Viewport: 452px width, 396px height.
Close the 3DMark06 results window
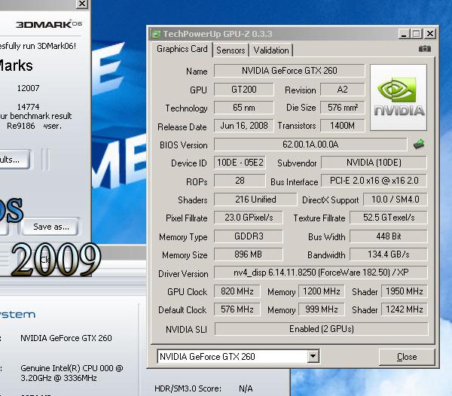point(82,4)
